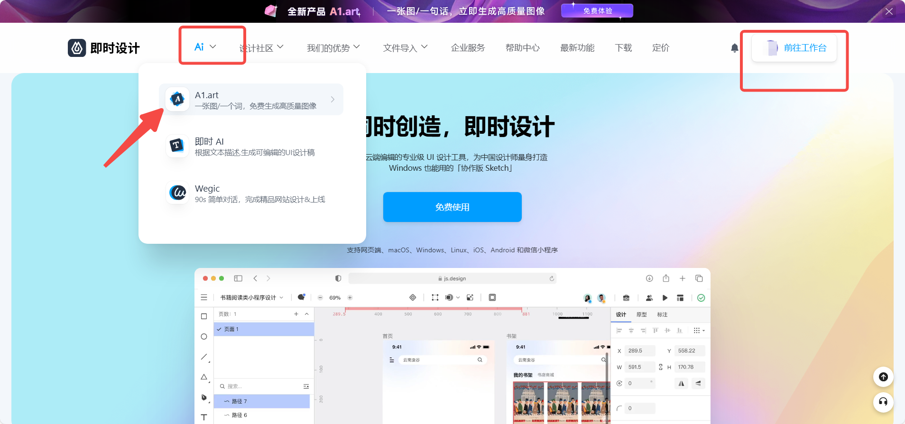Viewport: 905px width, 424px height.
Task: Click the browser forward arrow
Action: tap(268, 278)
